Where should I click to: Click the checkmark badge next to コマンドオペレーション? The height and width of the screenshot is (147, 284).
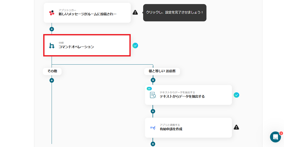(135, 46)
